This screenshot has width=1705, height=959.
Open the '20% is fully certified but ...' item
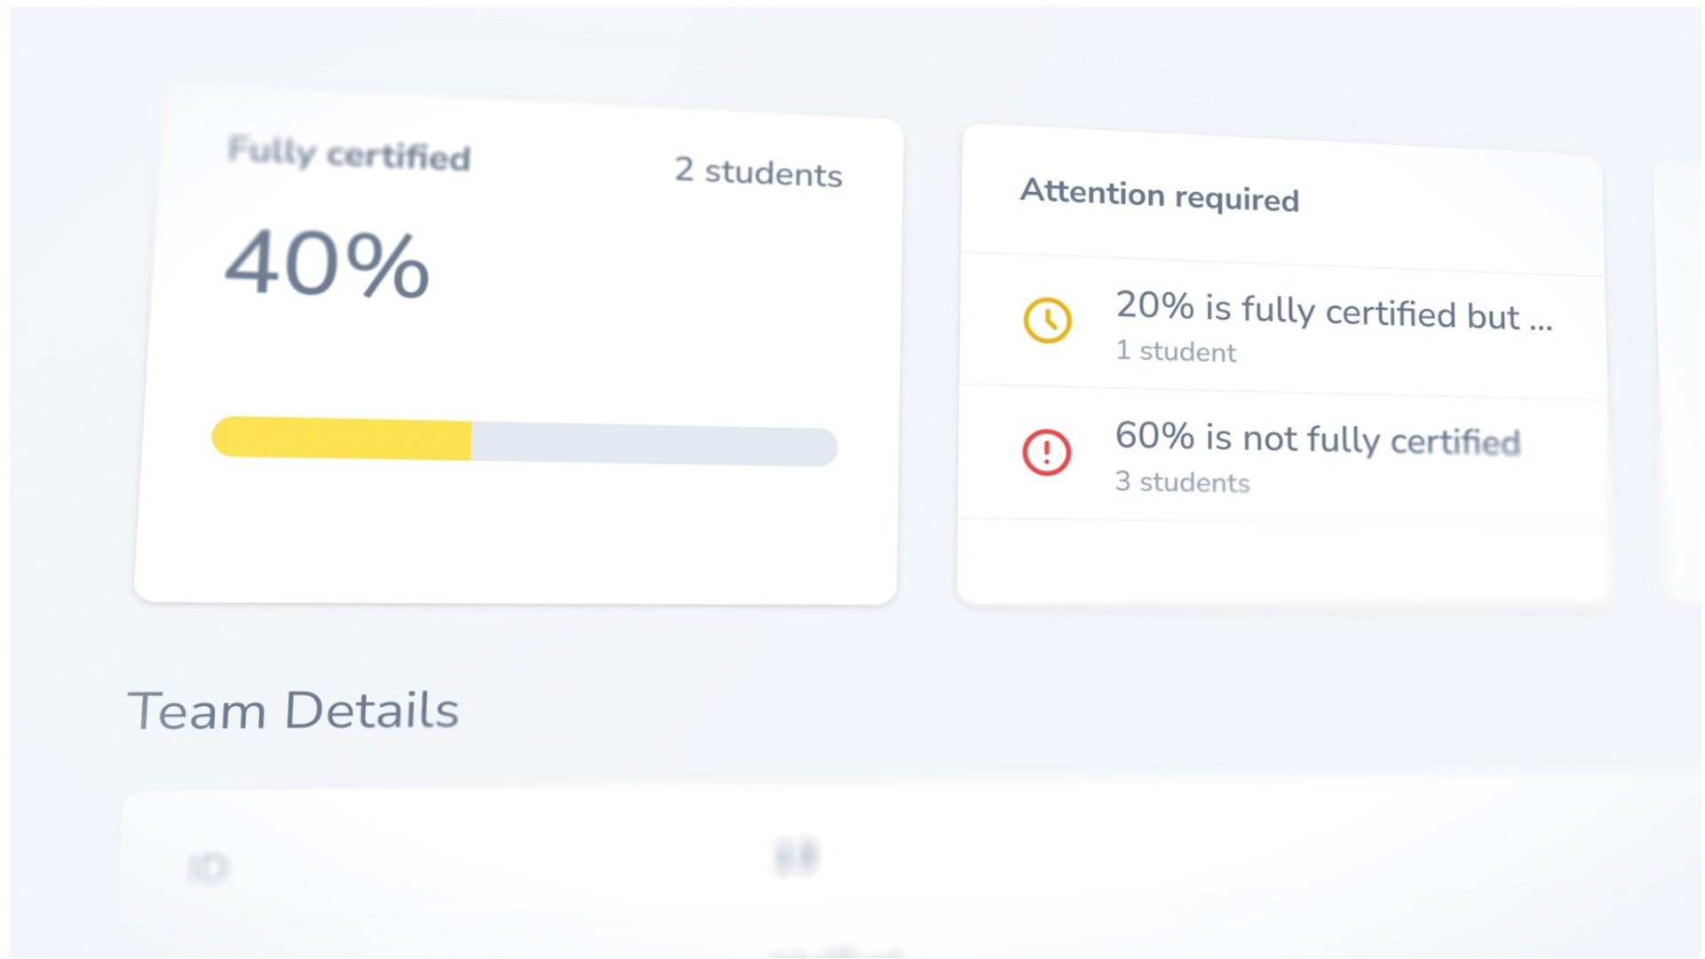[x=1283, y=325]
